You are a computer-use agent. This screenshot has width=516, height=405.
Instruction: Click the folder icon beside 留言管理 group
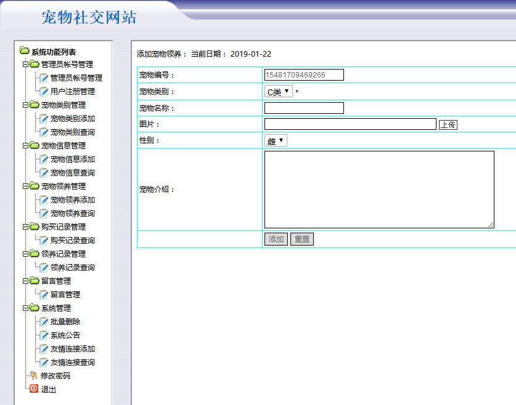click(35, 281)
